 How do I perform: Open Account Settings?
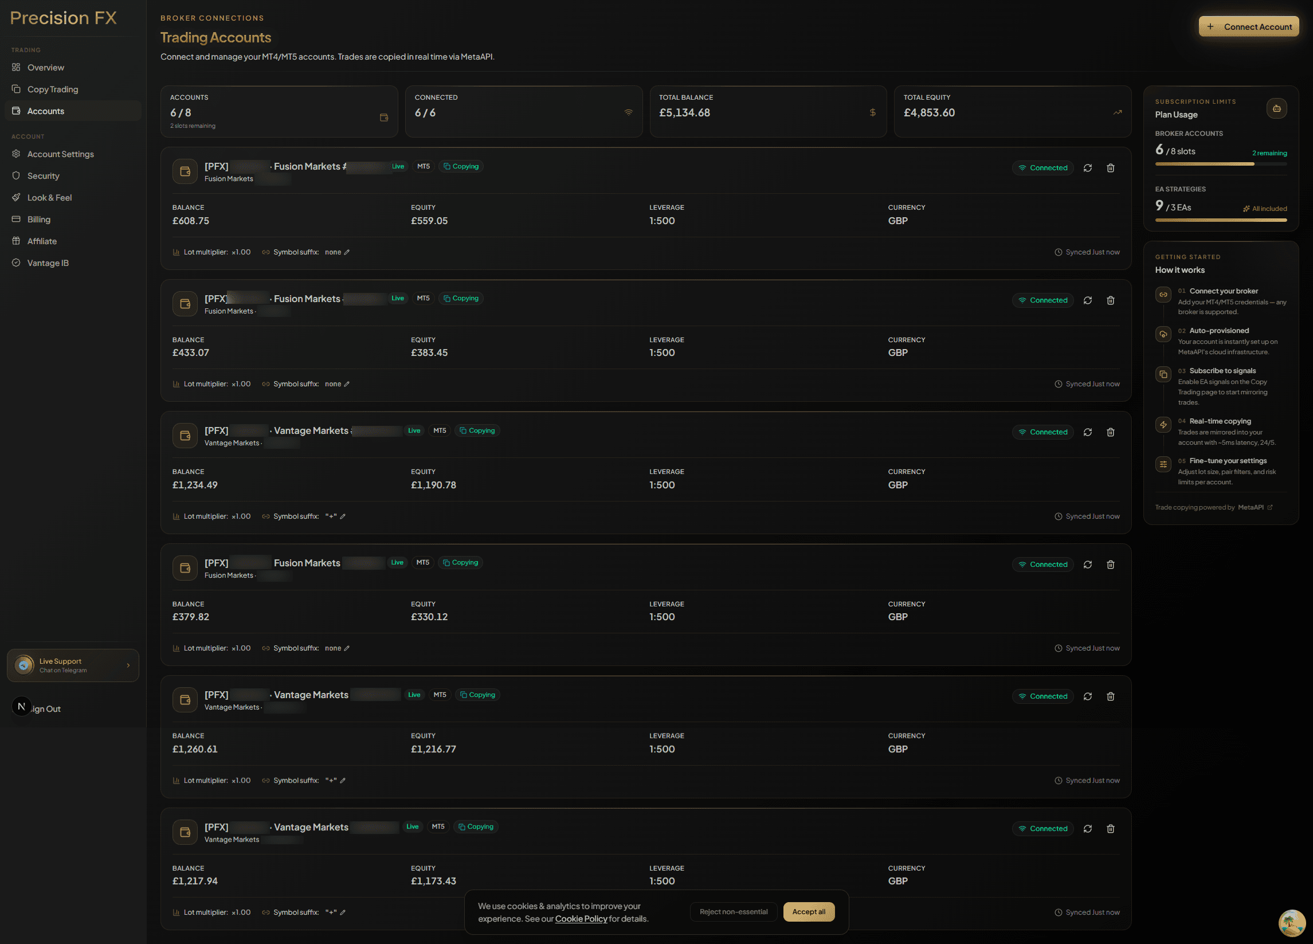[73, 154]
